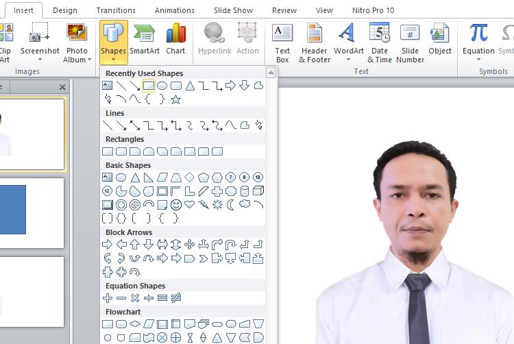Switch to the Design tab
The width and height of the screenshot is (514, 344).
[x=65, y=10]
